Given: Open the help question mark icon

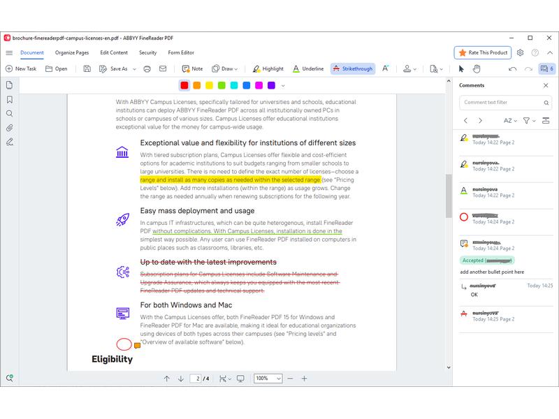Looking at the screenshot, I should 535,53.
